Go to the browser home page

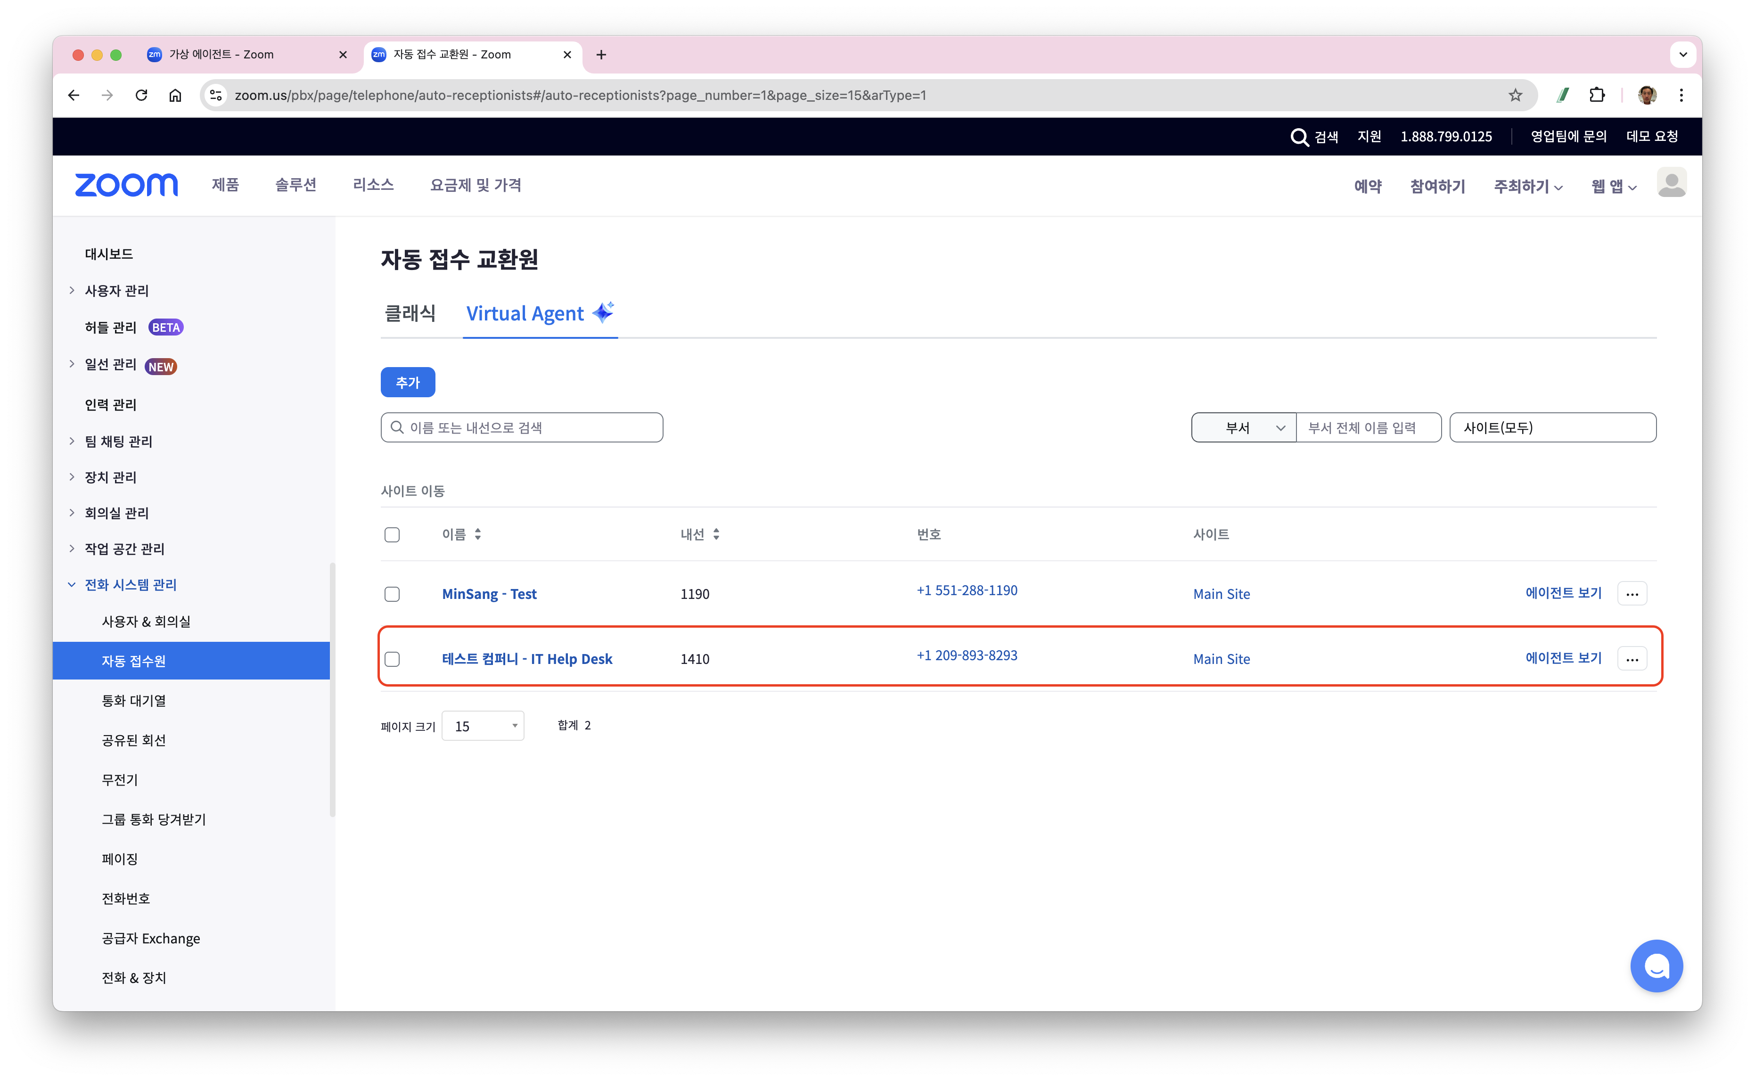(x=175, y=95)
